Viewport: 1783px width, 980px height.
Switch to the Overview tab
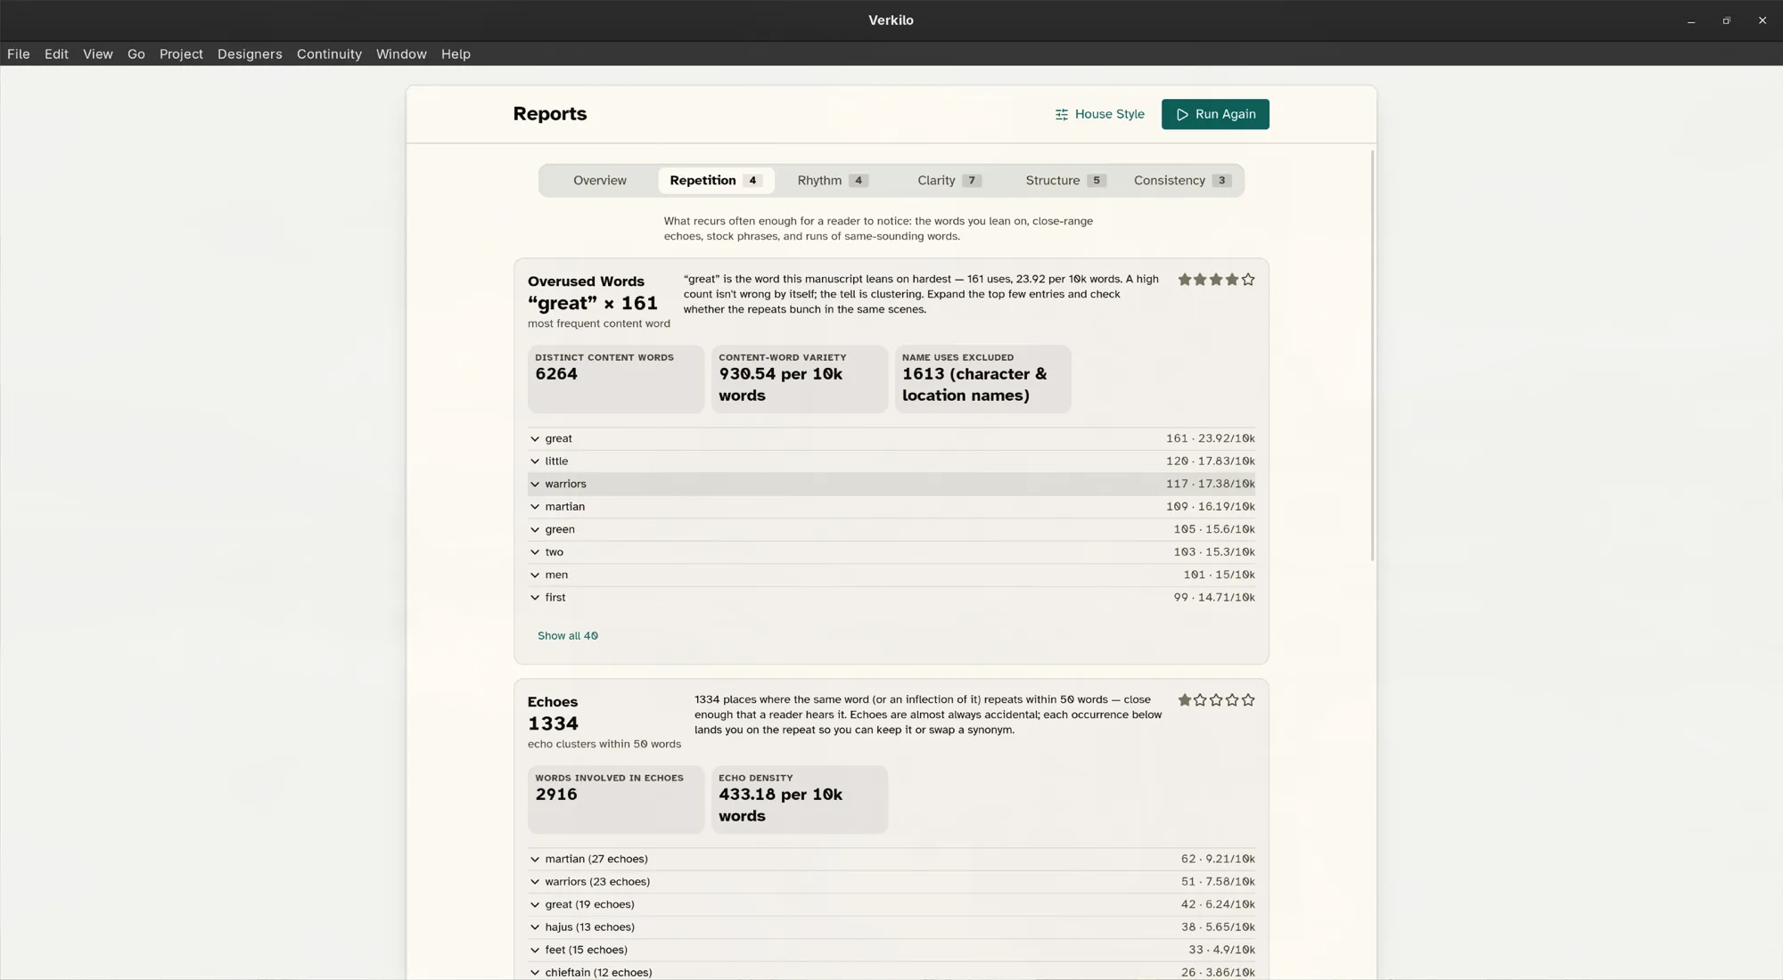[600, 180]
